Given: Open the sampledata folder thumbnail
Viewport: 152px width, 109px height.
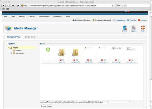Looking at the screenshot, I should coord(75,52).
